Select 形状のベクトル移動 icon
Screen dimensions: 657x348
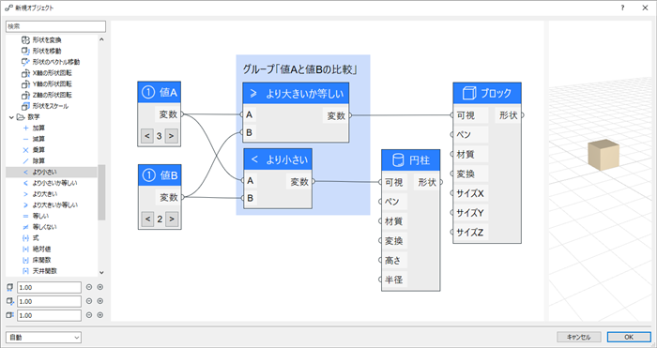click(25, 62)
